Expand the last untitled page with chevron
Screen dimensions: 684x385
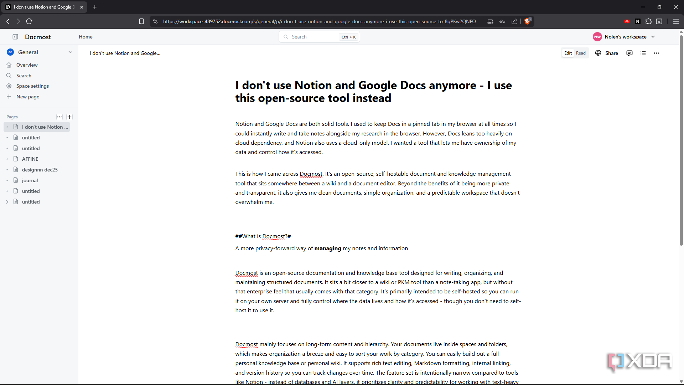[x=7, y=202]
